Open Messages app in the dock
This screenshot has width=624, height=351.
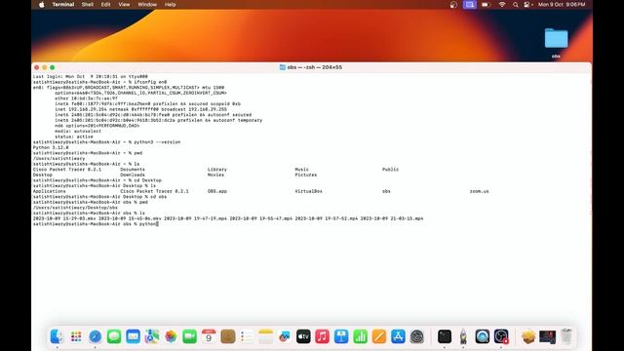pyautogui.click(x=114, y=336)
